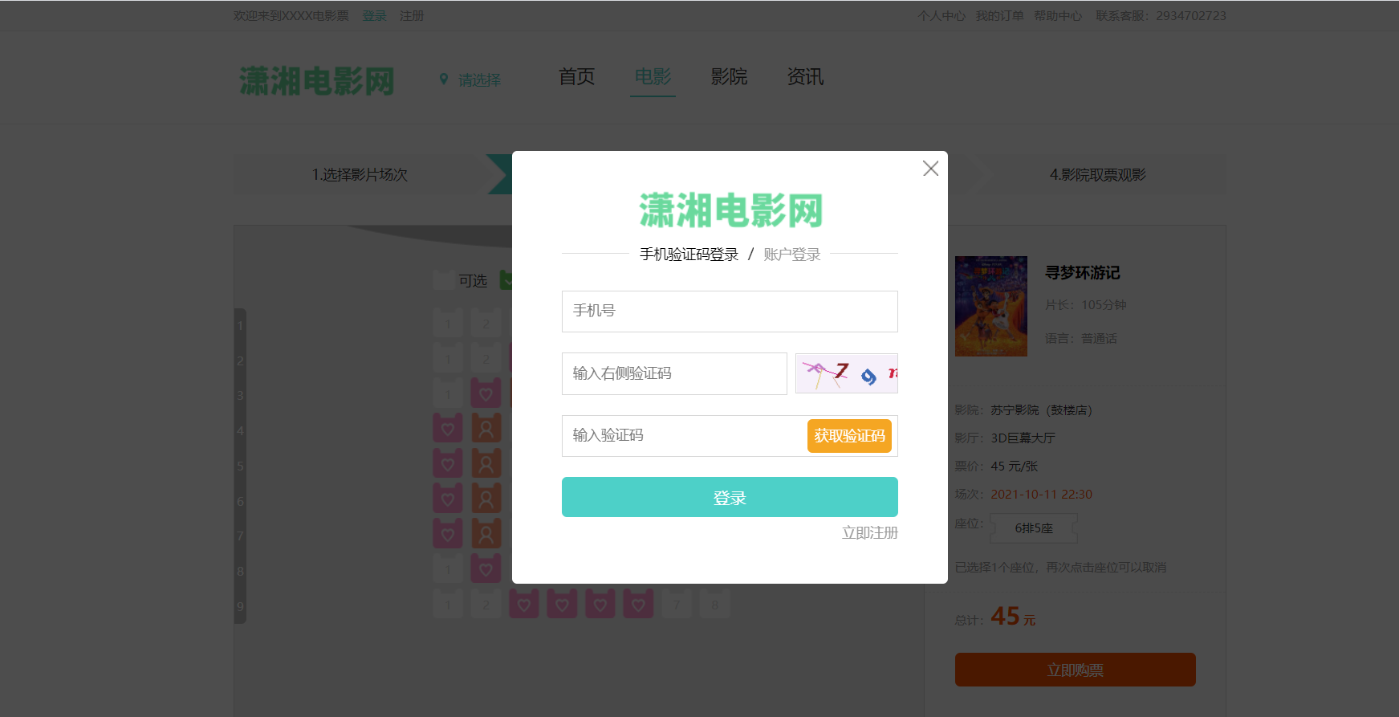
Task: Click the heart seat in row 4
Action: click(448, 428)
